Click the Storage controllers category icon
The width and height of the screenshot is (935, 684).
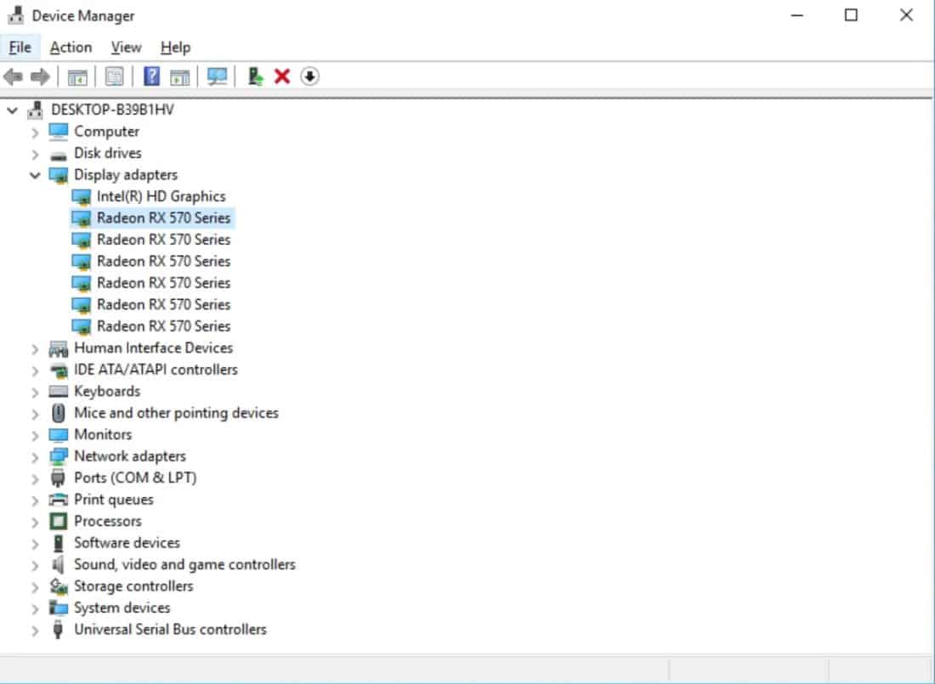click(x=59, y=586)
